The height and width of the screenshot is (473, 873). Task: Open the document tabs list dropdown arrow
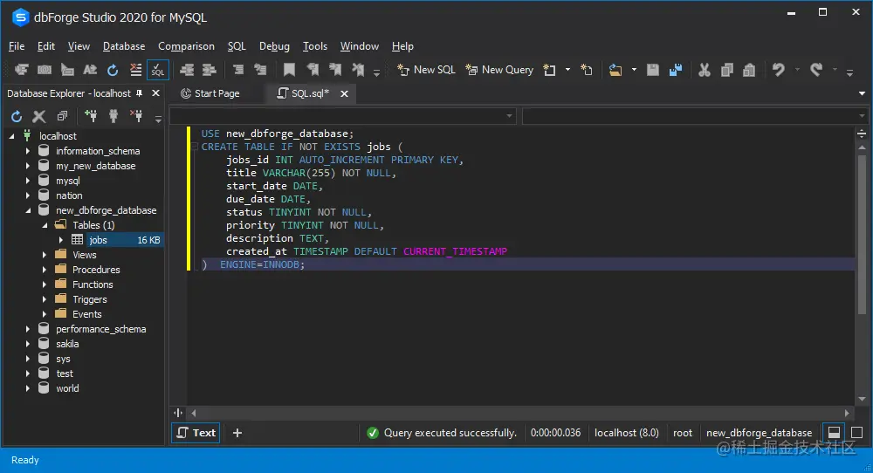pos(862,93)
